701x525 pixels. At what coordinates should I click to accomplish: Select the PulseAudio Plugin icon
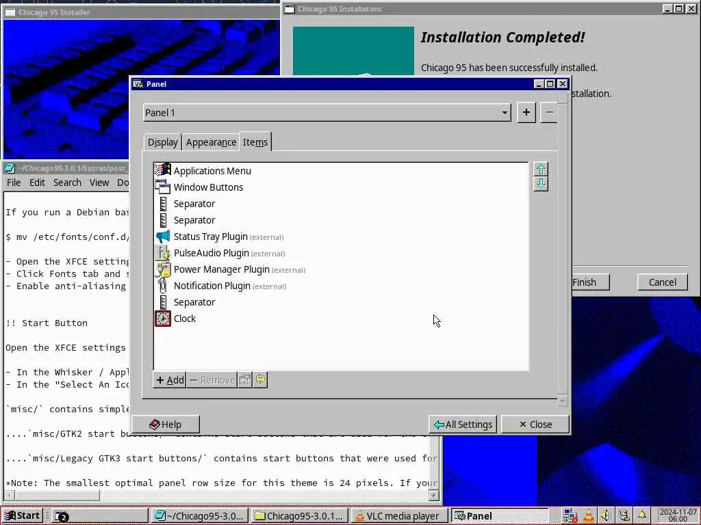pyautogui.click(x=163, y=253)
